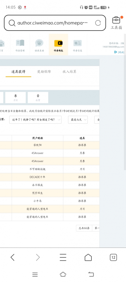Open the browser hamburger menu
126x282 pixels.
[x=63, y=257]
